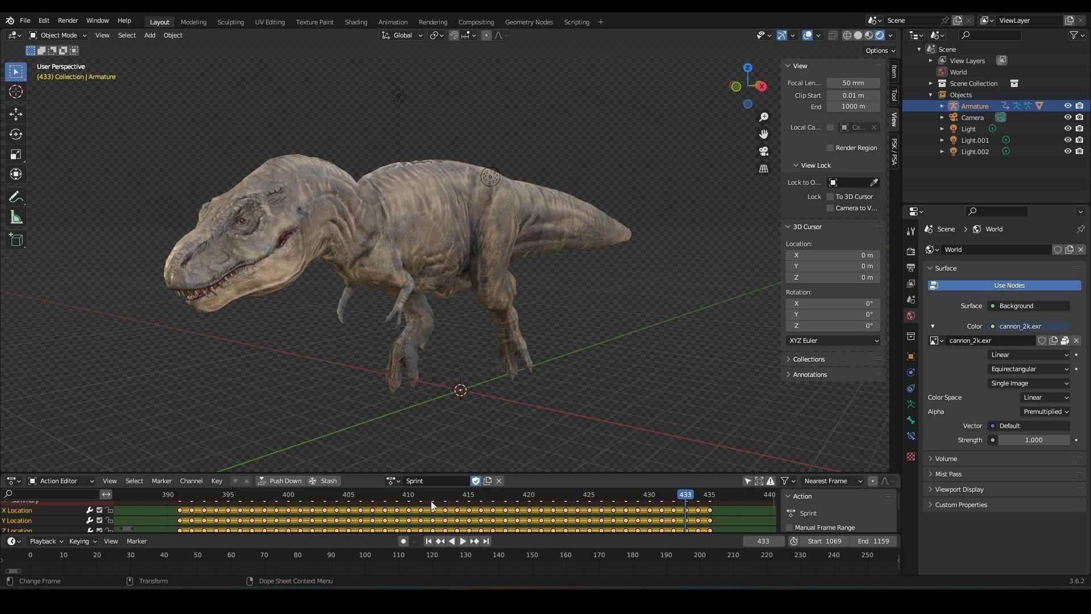
Task: Switch to wireframe viewport shading
Action: click(847, 35)
